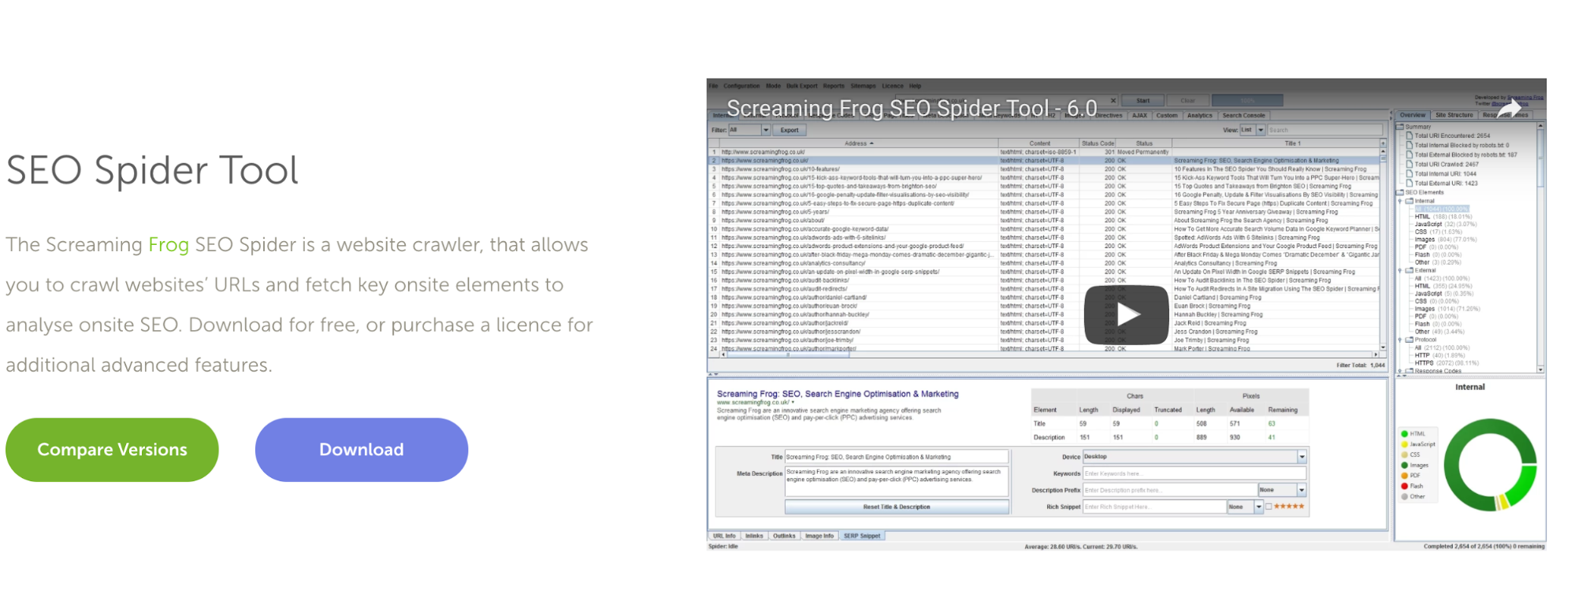Select the Overview tab in right panel

(1412, 115)
